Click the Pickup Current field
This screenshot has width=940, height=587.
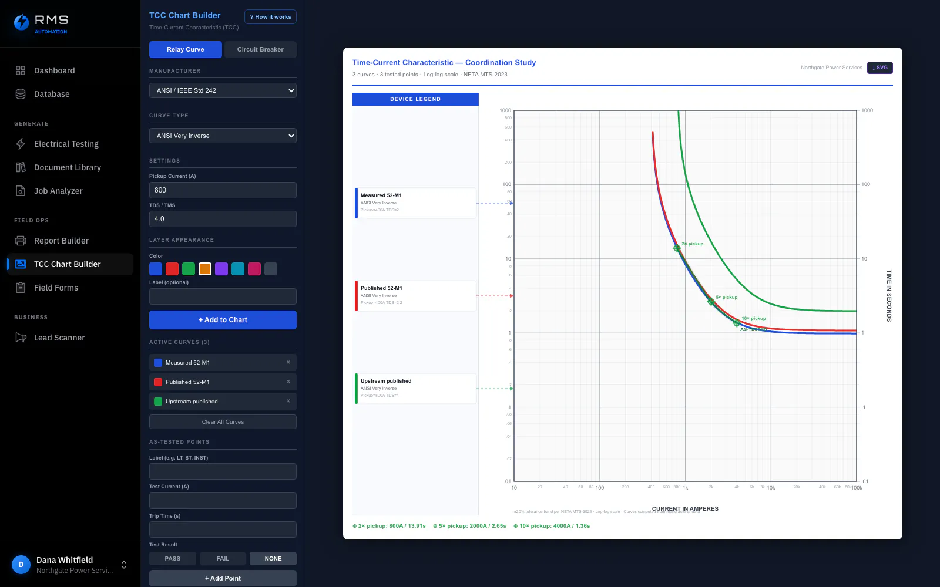point(223,190)
